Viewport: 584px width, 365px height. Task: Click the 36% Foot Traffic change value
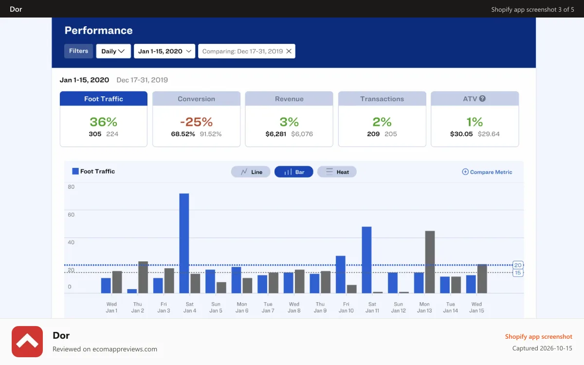tap(104, 122)
